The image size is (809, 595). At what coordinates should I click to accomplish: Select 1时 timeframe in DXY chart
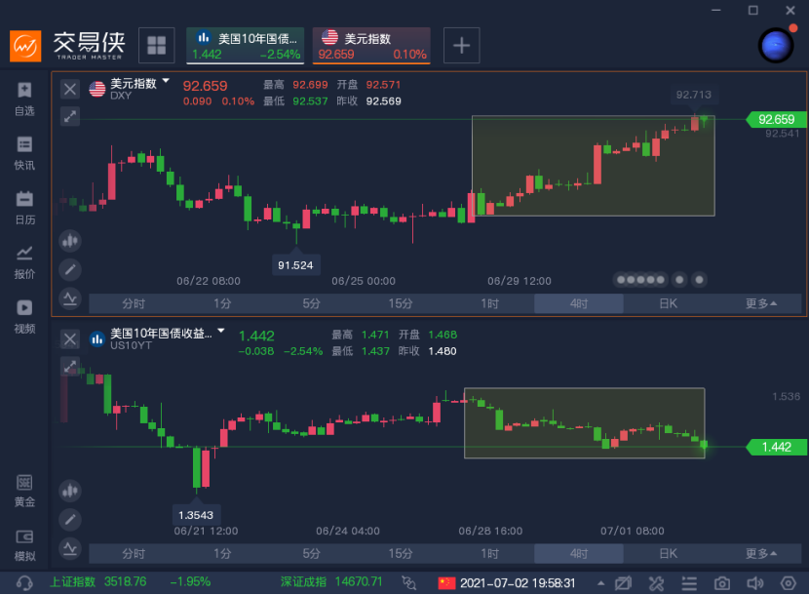[x=489, y=303]
